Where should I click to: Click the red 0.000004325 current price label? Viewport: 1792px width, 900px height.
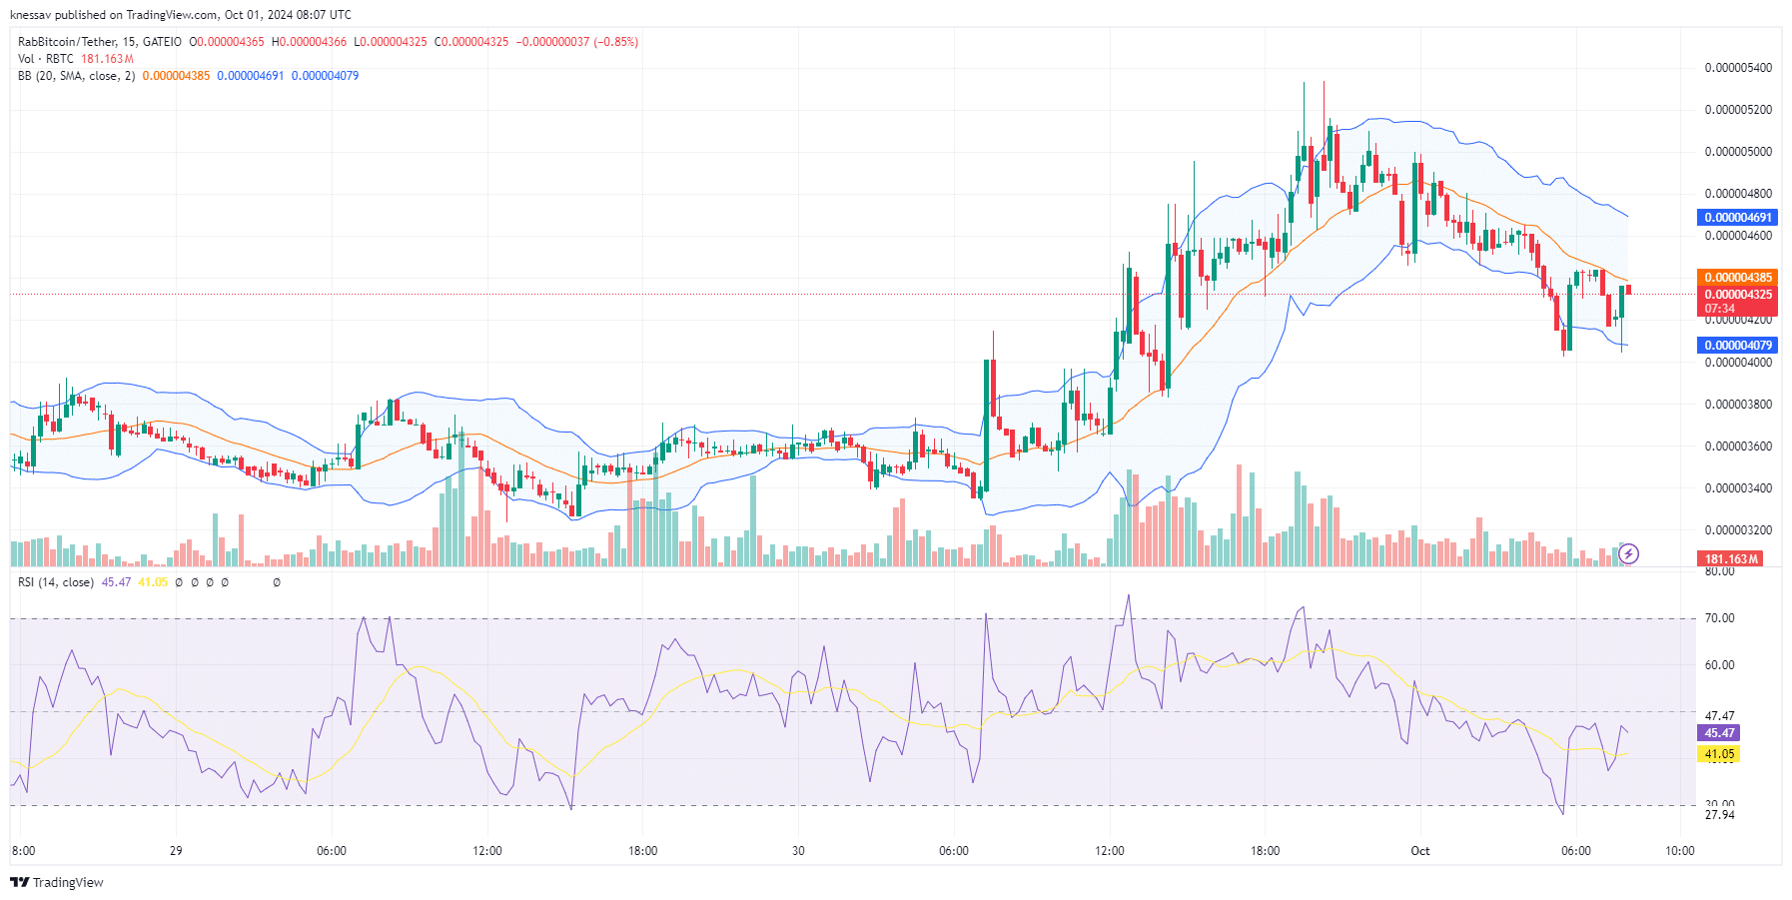[x=1738, y=295]
